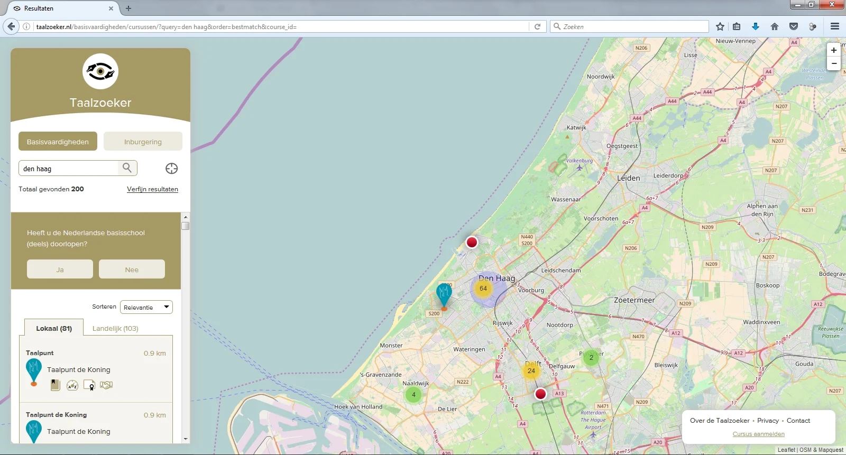Image resolution: width=846 pixels, height=455 pixels.
Task: Answer Nee to basisschool question
Action: [132, 269]
